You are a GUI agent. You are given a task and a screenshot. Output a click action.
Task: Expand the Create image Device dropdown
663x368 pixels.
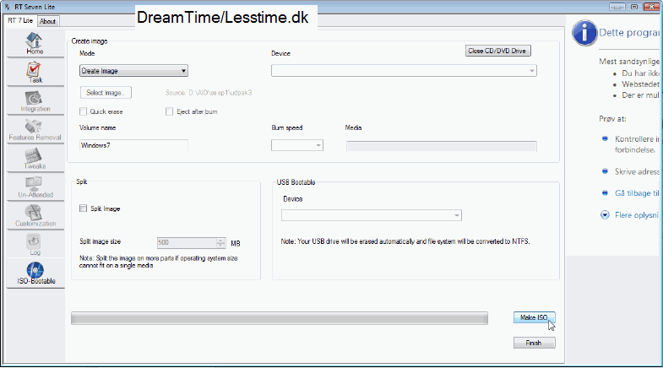[x=404, y=71]
